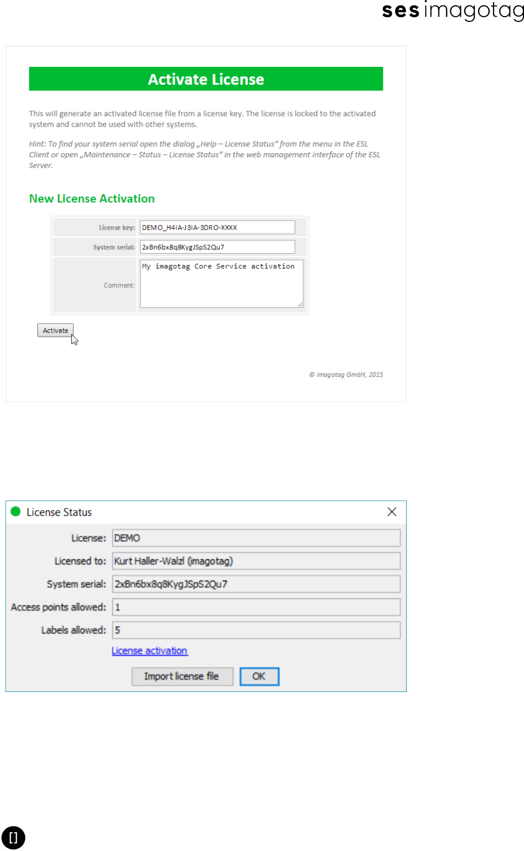This screenshot has height=851, width=524.
Task: Click the hint paragraph starting with Hint: To find
Action: pyautogui.click(x=205, y=155)
